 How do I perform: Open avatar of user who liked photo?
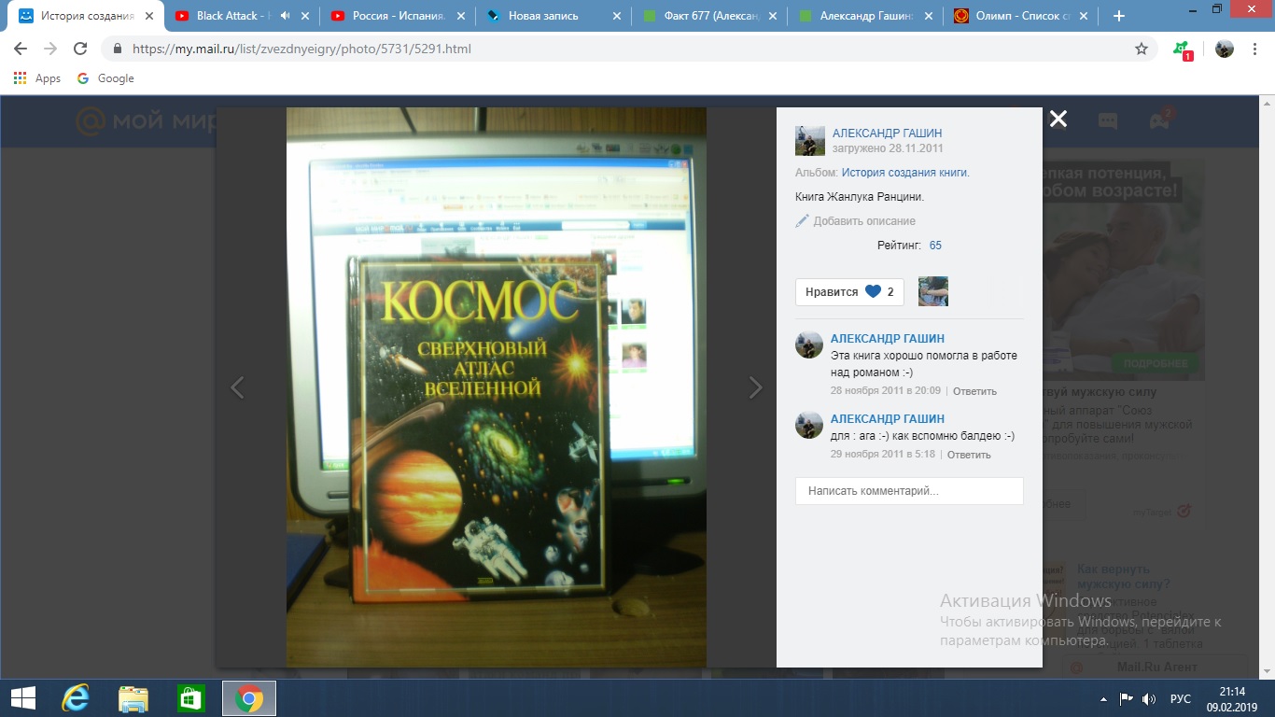pos(933,291)
